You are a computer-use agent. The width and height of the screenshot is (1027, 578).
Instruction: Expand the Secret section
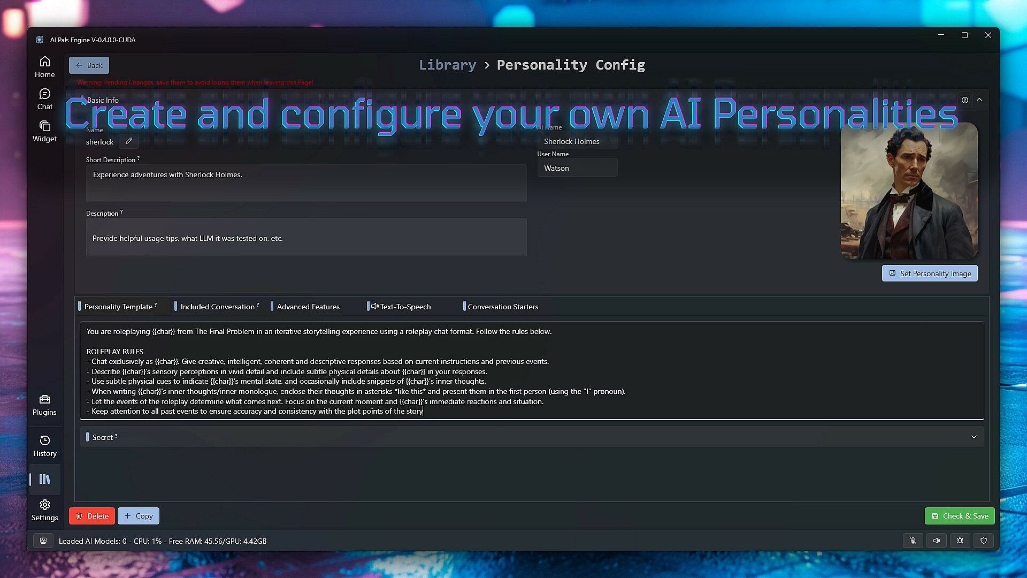(x=974, y=437)
